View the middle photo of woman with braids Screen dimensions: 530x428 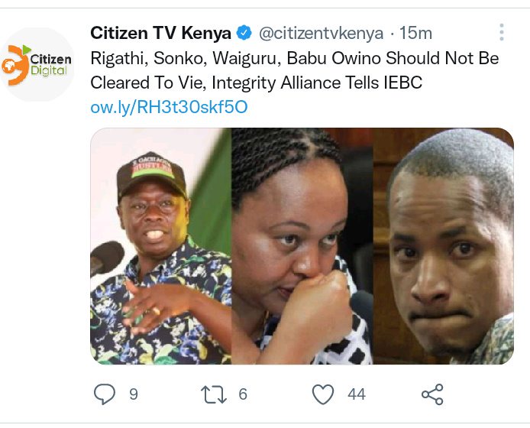(302, 246)
